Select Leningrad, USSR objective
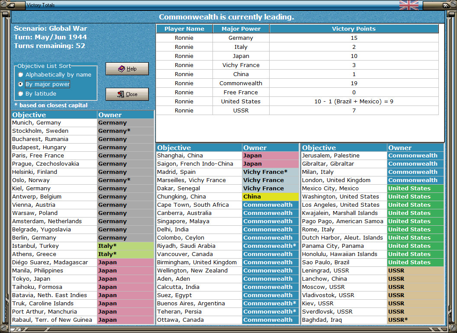Viewport: 457px width, 333px height. [x=344, y=270]
